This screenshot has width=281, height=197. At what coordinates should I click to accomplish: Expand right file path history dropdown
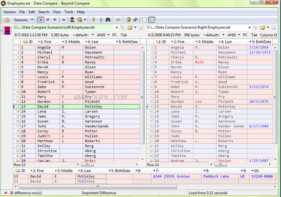pos(249,27)
